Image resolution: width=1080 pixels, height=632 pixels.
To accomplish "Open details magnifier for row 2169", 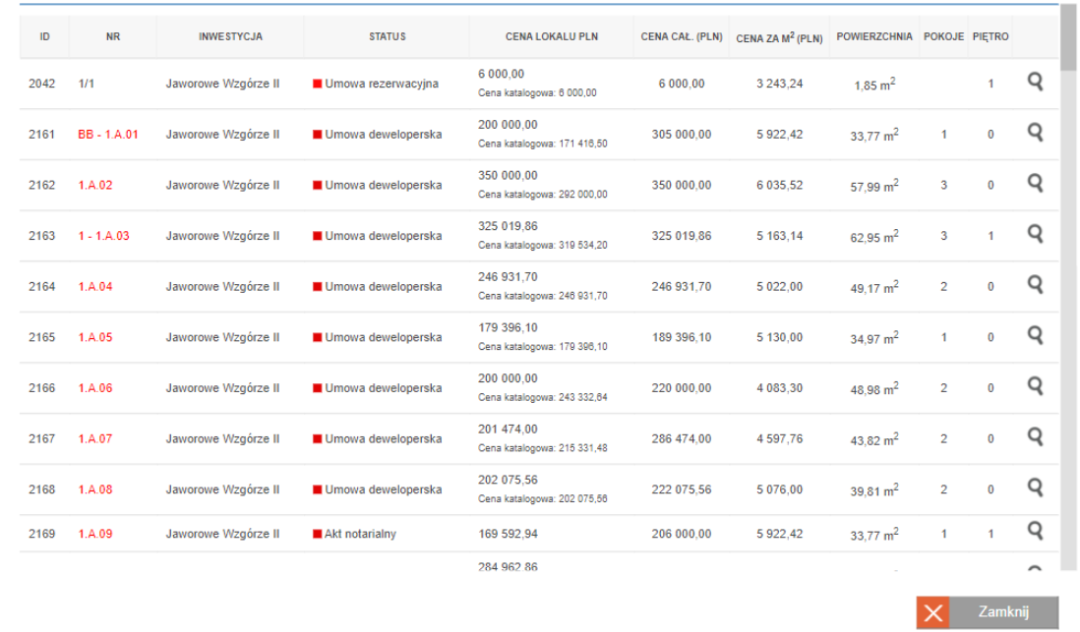I will [1035, 532].
